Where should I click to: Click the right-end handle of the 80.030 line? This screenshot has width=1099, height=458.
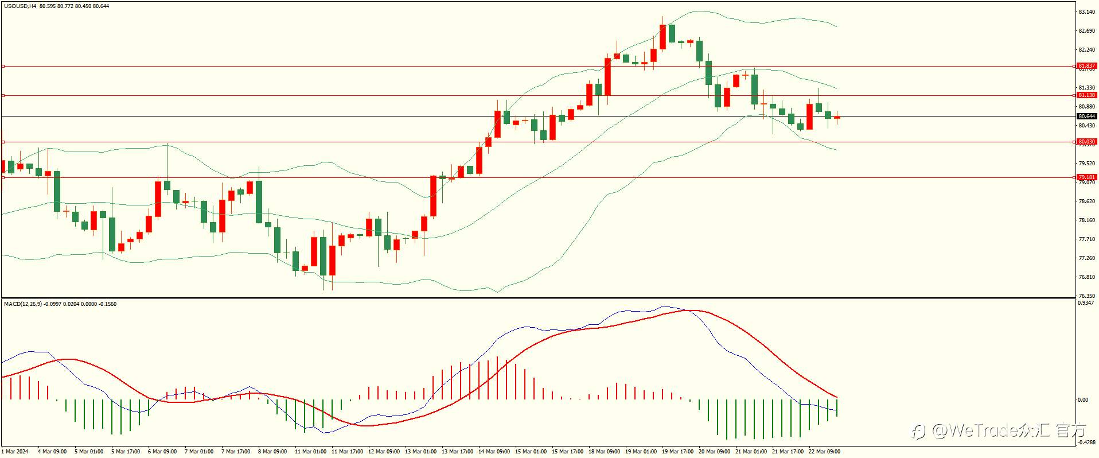1074,142
